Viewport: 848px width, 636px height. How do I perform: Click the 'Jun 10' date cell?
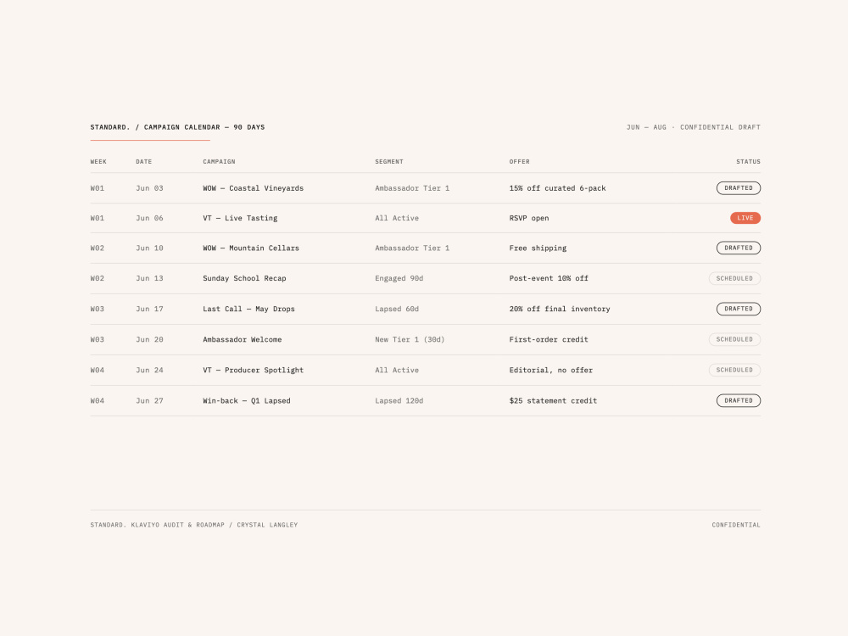point(149,248)
